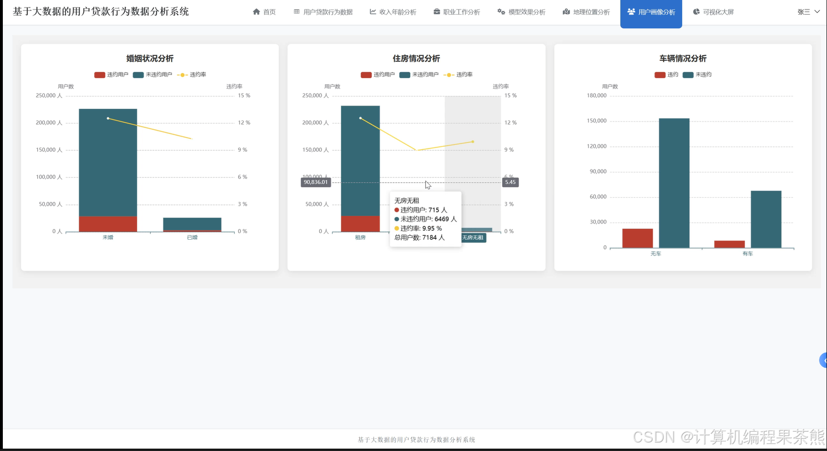
Task: Select the active 用户画像分析 tab
Action: tap(651, 13)
